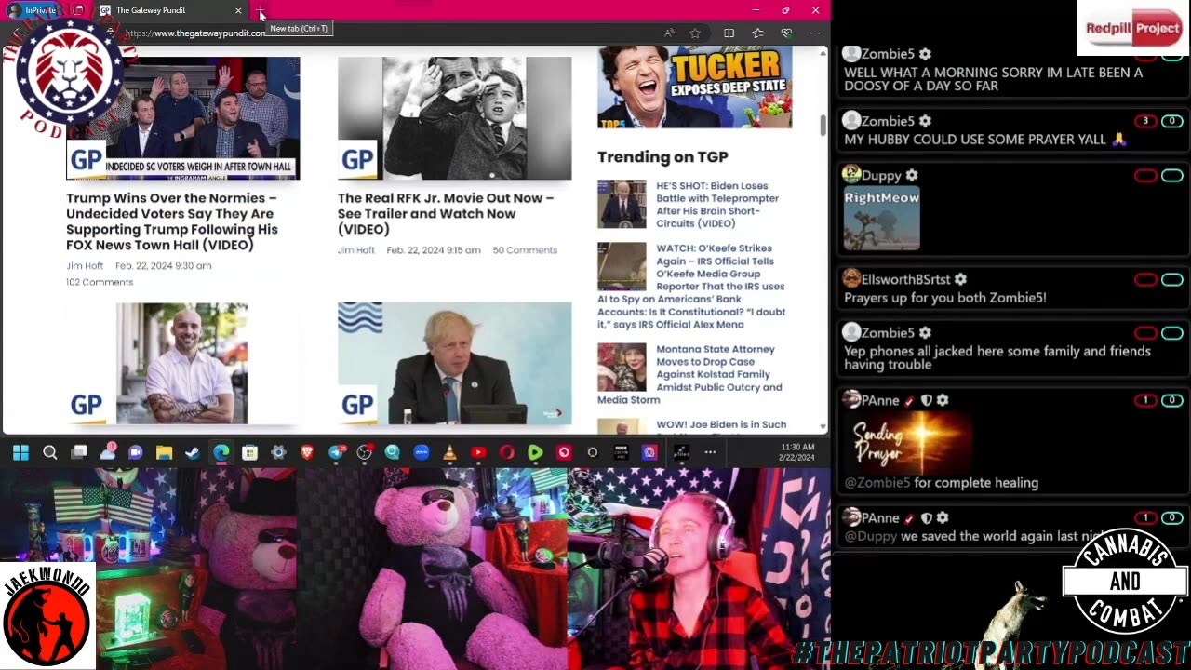Click shield icon on PAnne's prayer message
This screenshot has width=1191, height=670.
[926, 400]
